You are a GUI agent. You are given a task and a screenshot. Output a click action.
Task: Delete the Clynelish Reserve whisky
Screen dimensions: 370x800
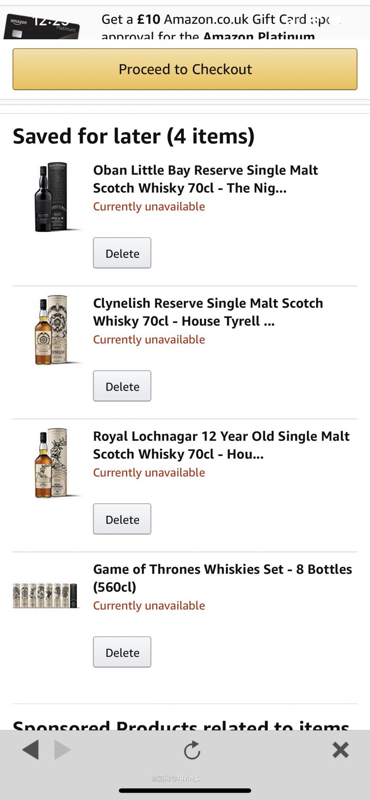point(122,386)
